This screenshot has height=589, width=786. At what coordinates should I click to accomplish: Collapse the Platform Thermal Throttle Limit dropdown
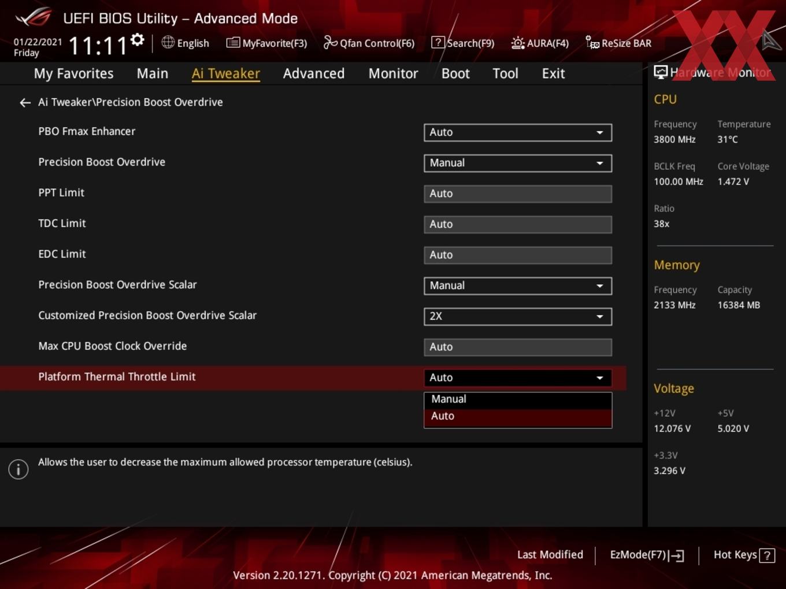(x=518, y=378)
